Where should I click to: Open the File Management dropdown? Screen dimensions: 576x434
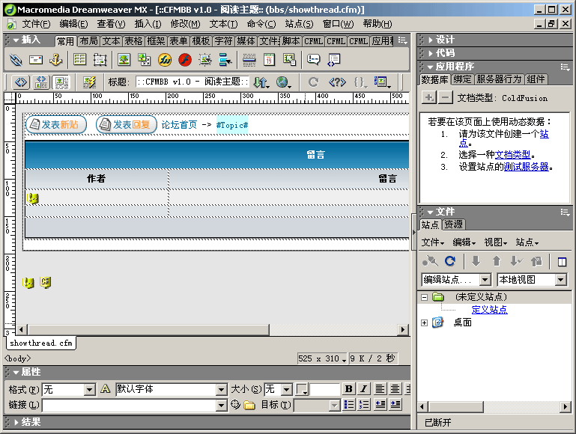[261, 82]
